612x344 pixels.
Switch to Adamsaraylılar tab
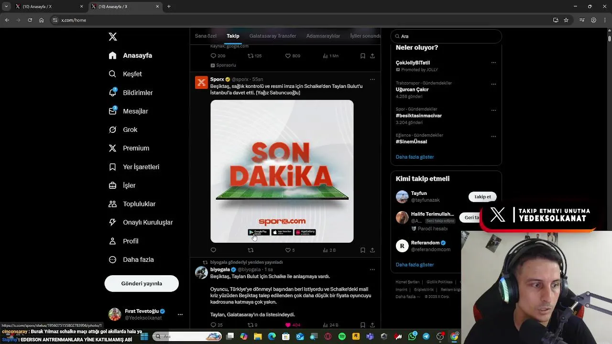click(x=323, y=36)
